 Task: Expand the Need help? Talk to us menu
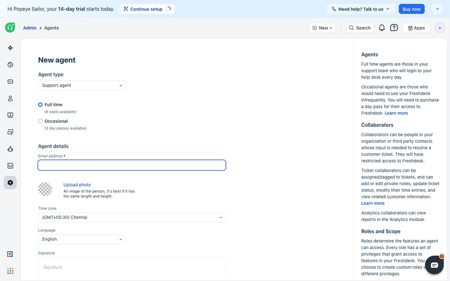pos(360,9)
